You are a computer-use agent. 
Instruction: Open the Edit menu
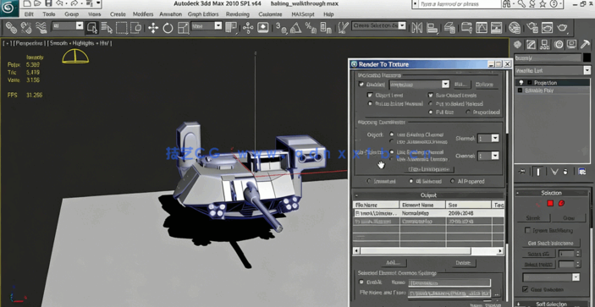tap(29, 14)
